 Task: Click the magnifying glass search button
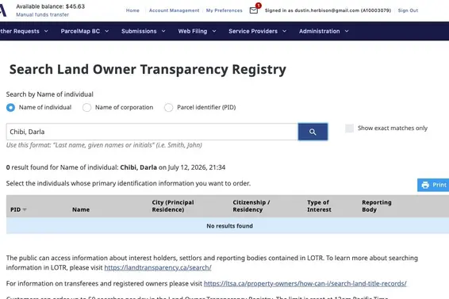pyautogui.click(x=313, y=132)
